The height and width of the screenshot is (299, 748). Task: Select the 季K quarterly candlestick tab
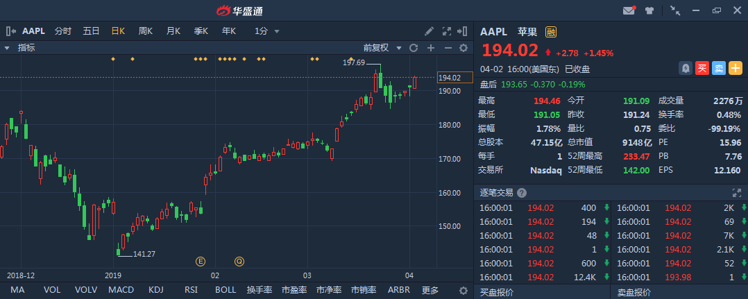tap(201, 31)
